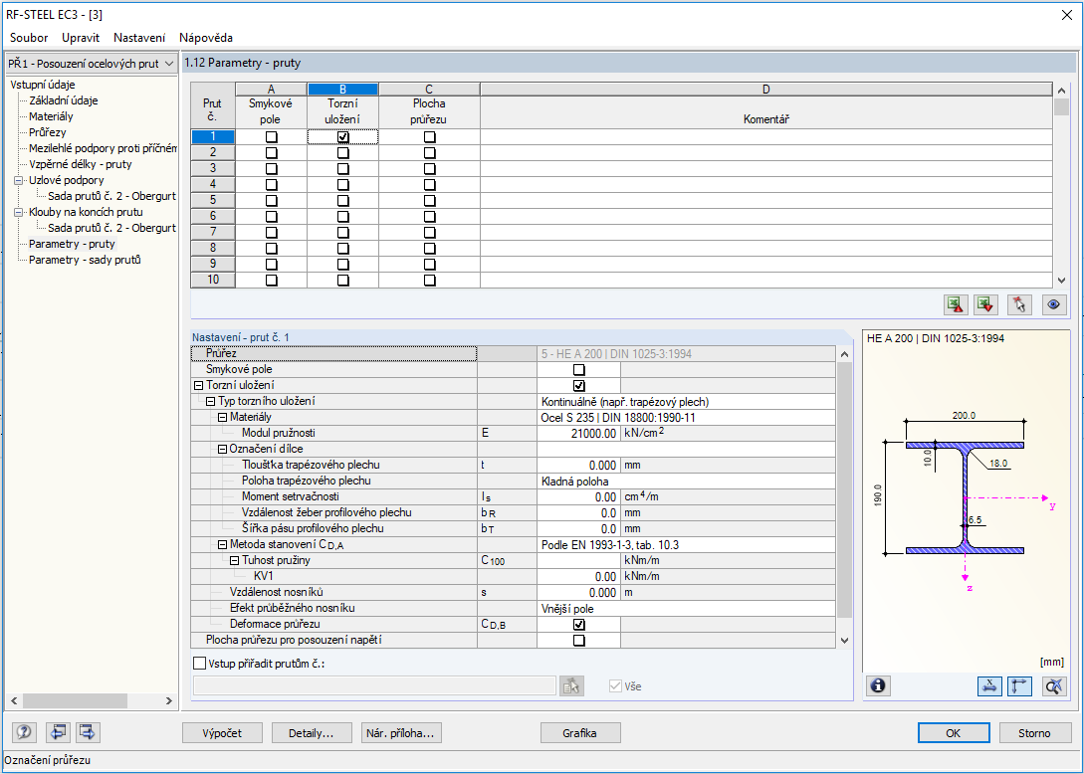Go to the next input window icon
This screenshot has height=774, width=1084.
(x=88, y=732)
